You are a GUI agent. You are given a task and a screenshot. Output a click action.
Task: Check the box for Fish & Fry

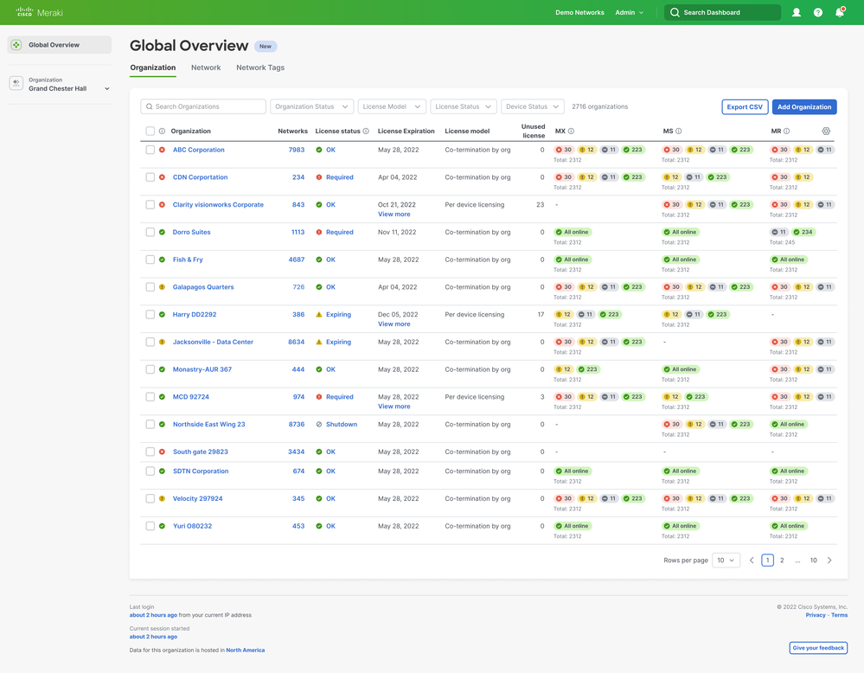click(x=150, y=260)
